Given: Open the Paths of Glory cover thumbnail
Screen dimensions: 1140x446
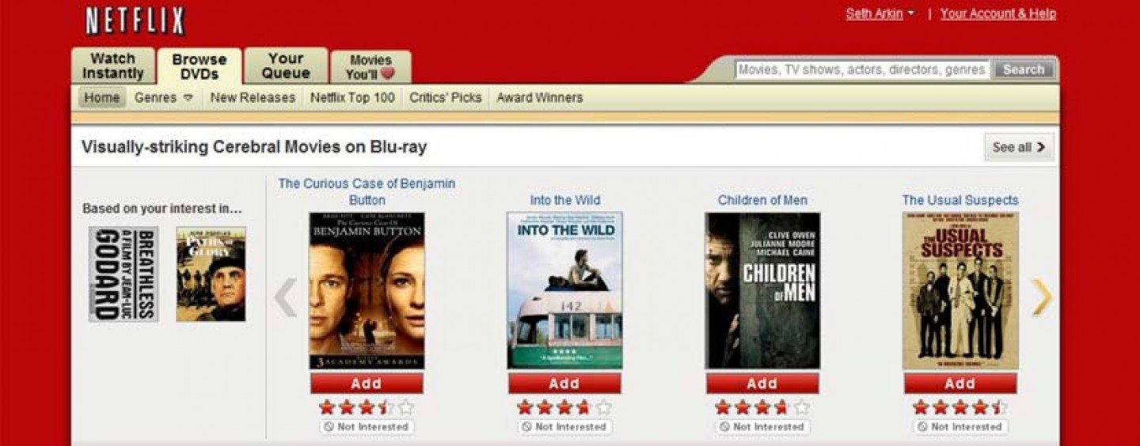Looking at the screenshot, I should pos(211,274).
